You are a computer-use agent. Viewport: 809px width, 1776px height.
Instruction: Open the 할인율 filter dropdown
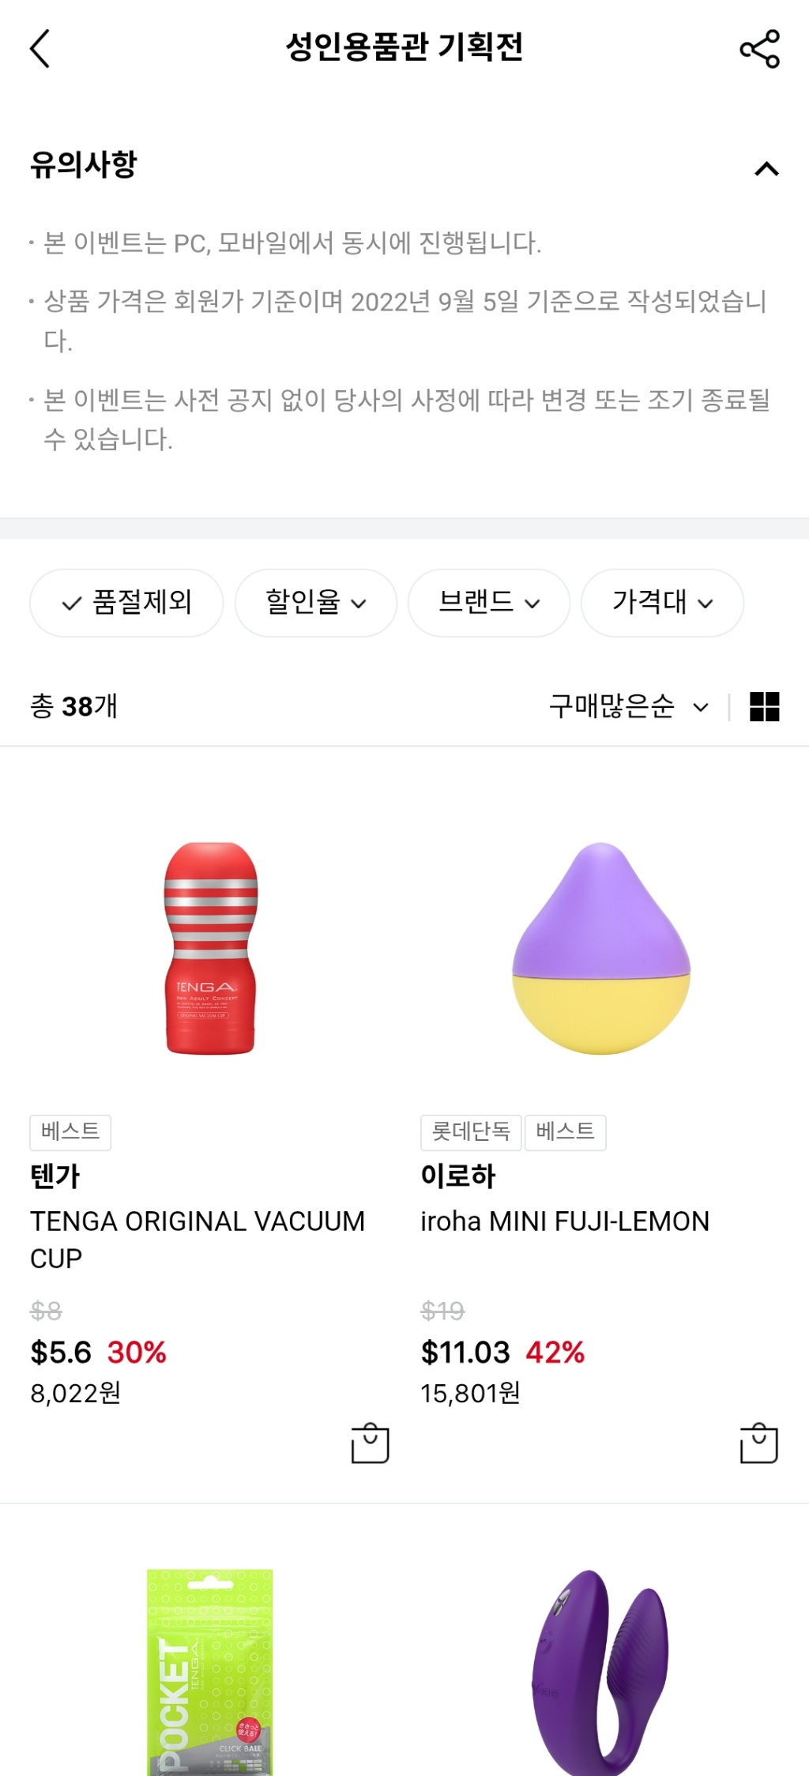pos(316,603)
